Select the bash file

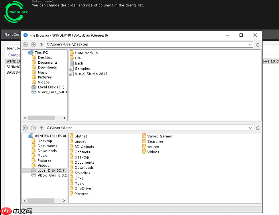coord(77,63)
